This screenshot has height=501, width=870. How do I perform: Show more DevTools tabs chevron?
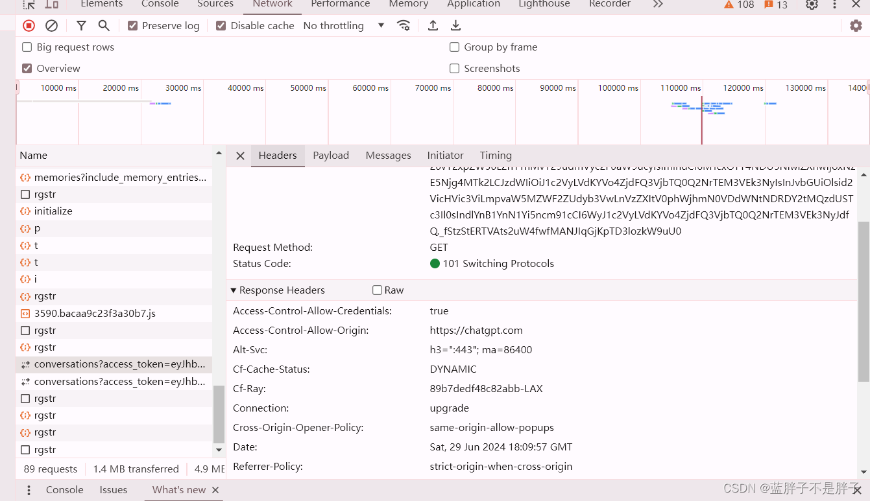tap(658, 5)
